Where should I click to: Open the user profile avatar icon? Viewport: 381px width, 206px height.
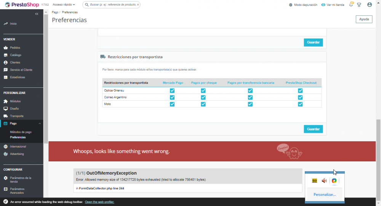[x=370, y=5]
